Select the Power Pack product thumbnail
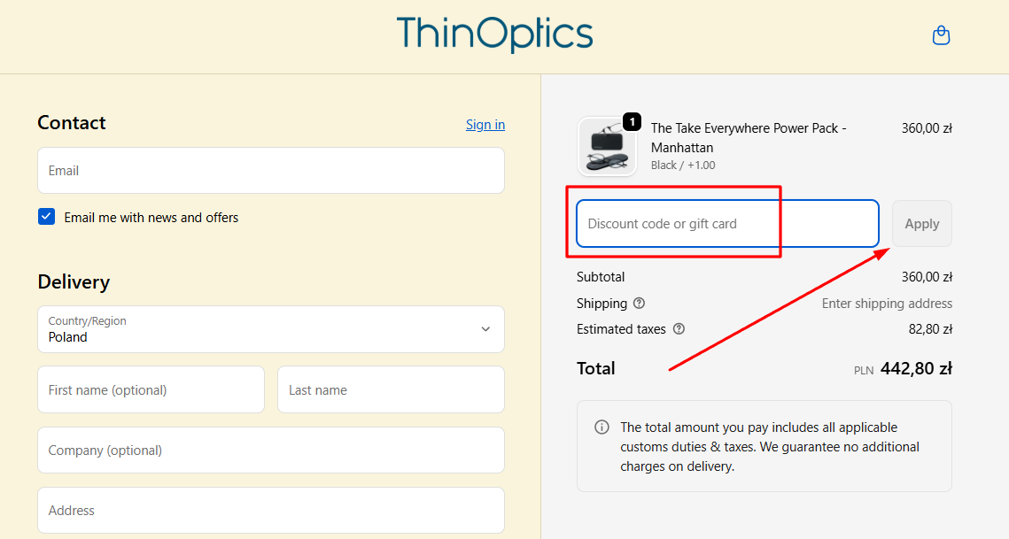Screen dimensions: 1009x539 [607, 146]
